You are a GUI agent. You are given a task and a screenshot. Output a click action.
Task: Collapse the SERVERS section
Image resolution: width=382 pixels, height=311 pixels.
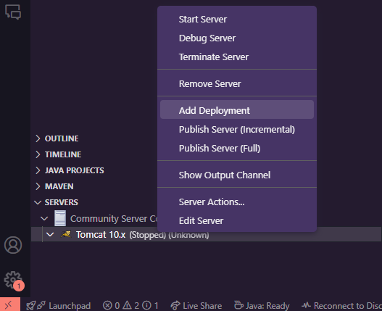click(x=38, y=202)
